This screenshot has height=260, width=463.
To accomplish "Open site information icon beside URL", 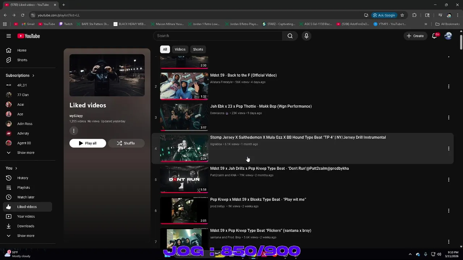I will (x=33, y=15).
